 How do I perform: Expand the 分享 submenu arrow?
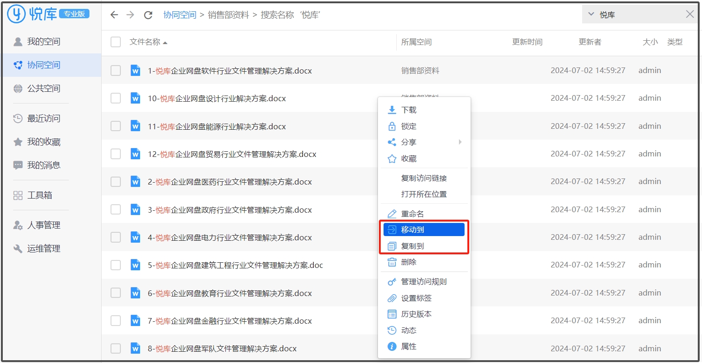pyautogui.click(x=460, y=142)
